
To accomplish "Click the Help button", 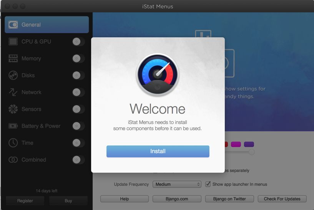I will 125,199.
